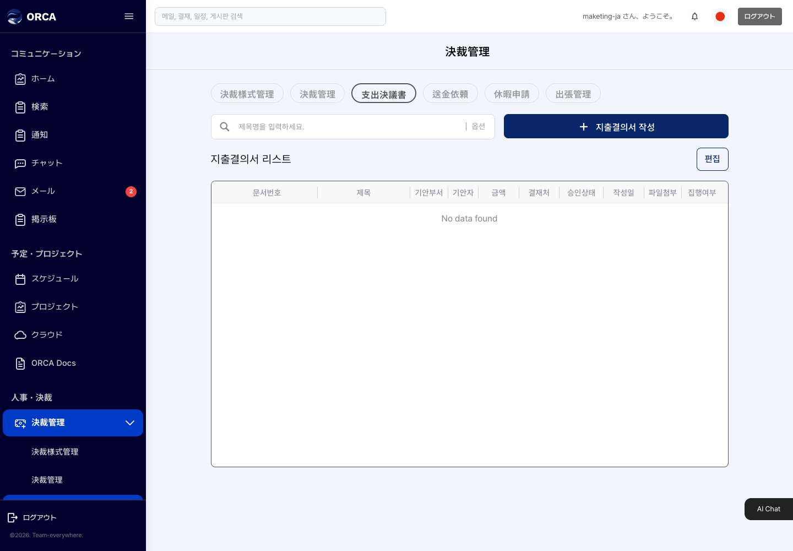Click the プロジェクト chart icon
This screenshot has width=793, height=551.
coord(20,307)
